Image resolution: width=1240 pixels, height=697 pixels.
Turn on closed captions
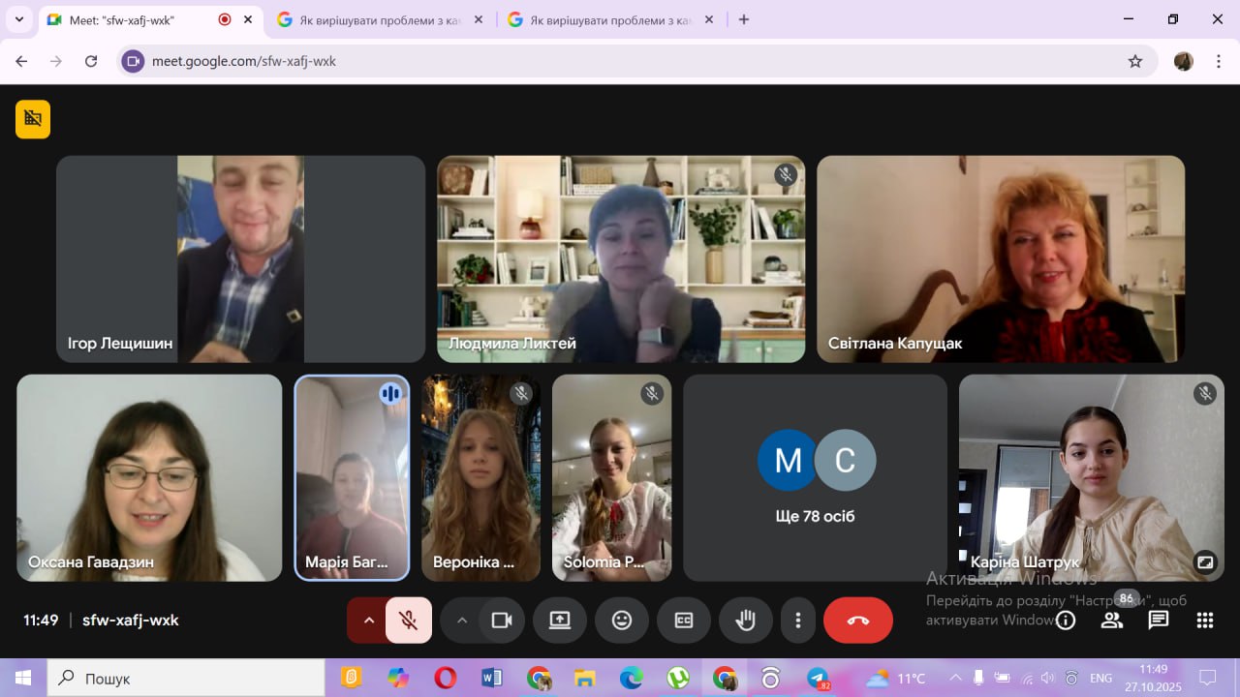(684, 621)
